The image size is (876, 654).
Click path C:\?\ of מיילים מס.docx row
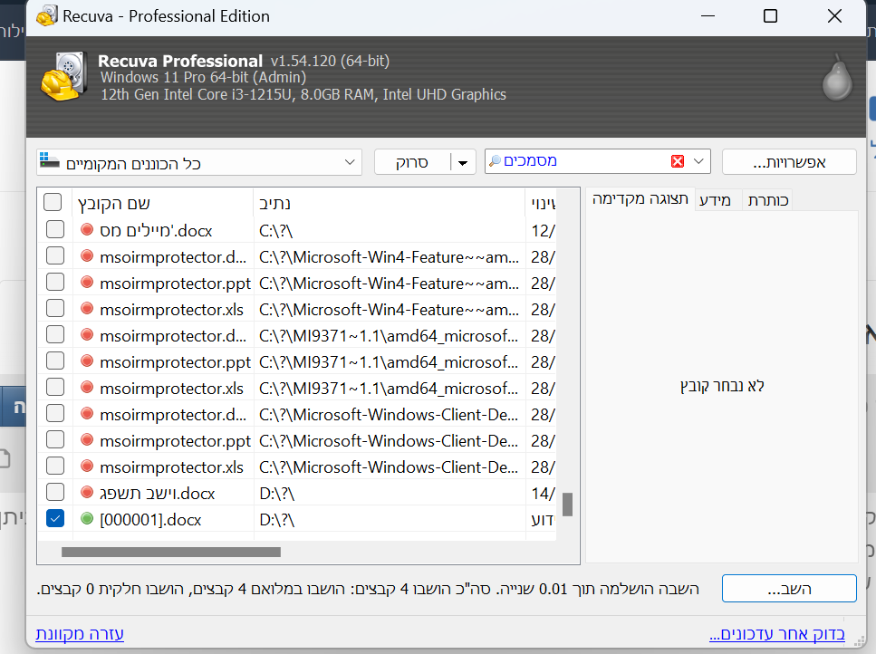tap(276, 231)
